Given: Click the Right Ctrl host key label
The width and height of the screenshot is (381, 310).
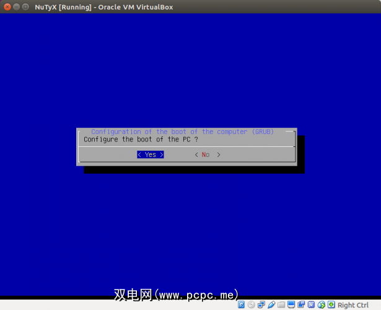Looking at the screenshot, I should click(x=353, y=305).
